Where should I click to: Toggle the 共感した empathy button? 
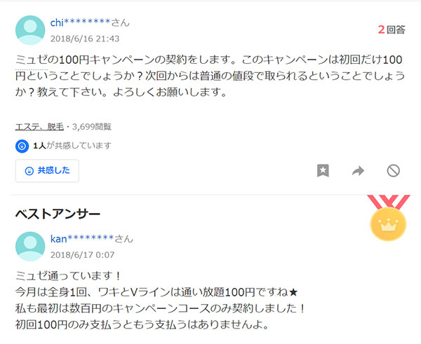(x=47, y=171)
